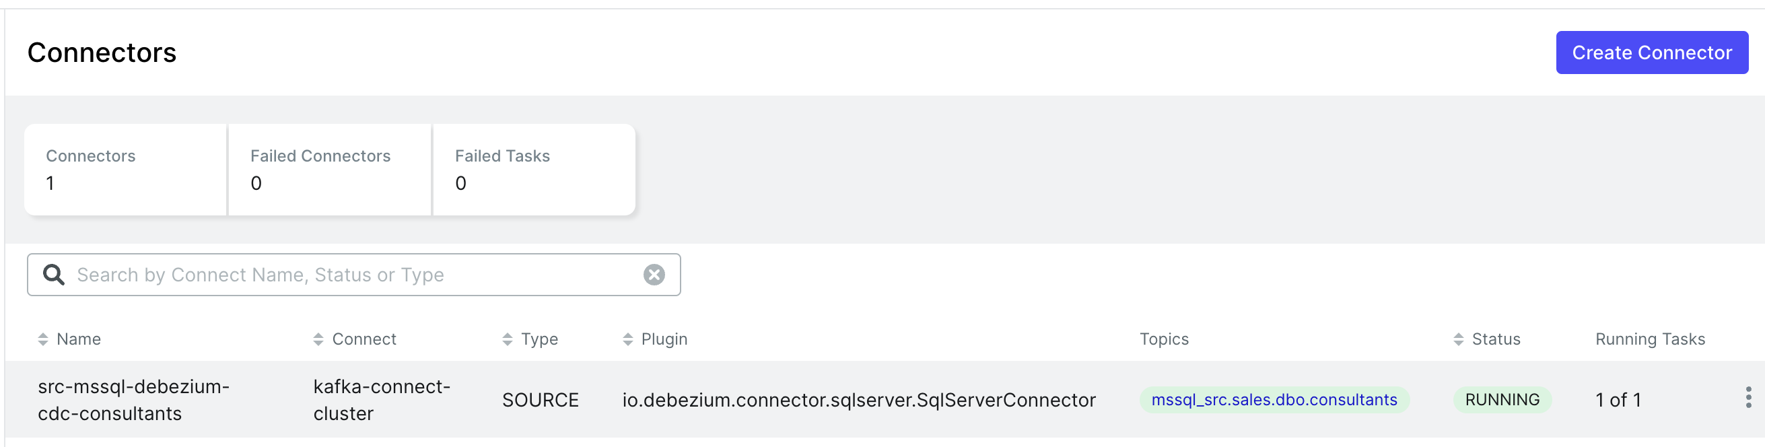Click the sort arrows beside Type
The image size is (1765, 447).
(507, 339)
